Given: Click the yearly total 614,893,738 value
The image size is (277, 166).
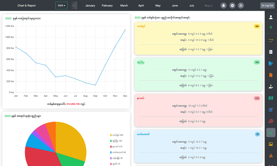Looking at the screenshot, I should pos(73,104).
